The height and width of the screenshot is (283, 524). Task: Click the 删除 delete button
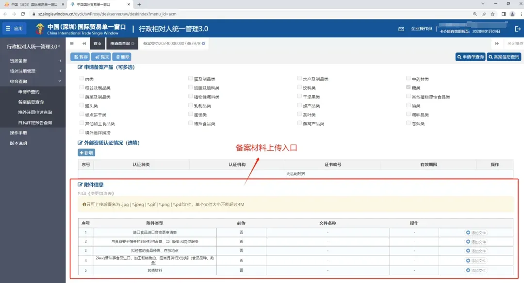click(122, 57)
